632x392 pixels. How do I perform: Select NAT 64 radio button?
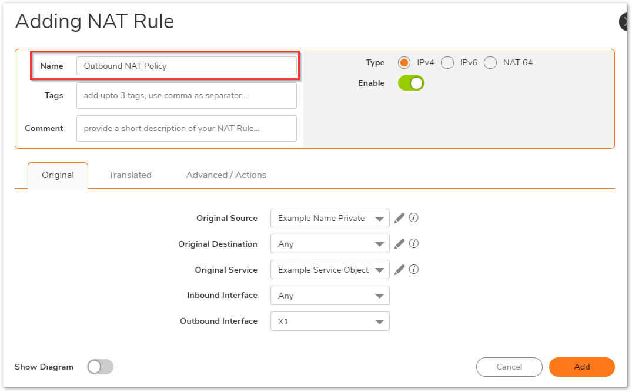(x=490, y=62)
